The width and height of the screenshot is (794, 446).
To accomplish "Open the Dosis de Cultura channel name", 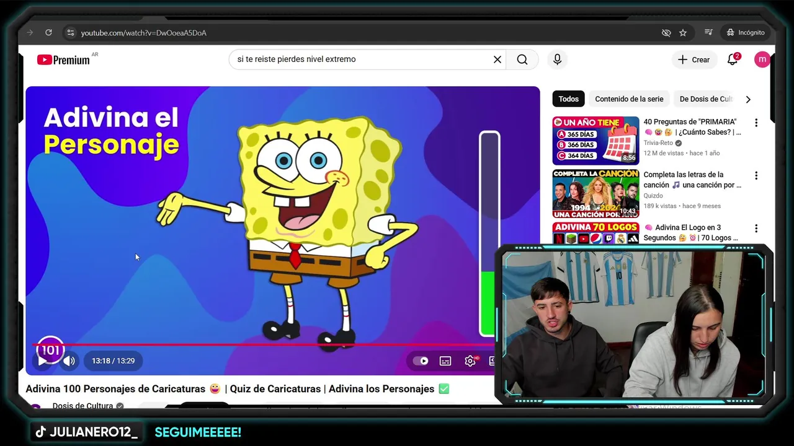I will point(83,406).
